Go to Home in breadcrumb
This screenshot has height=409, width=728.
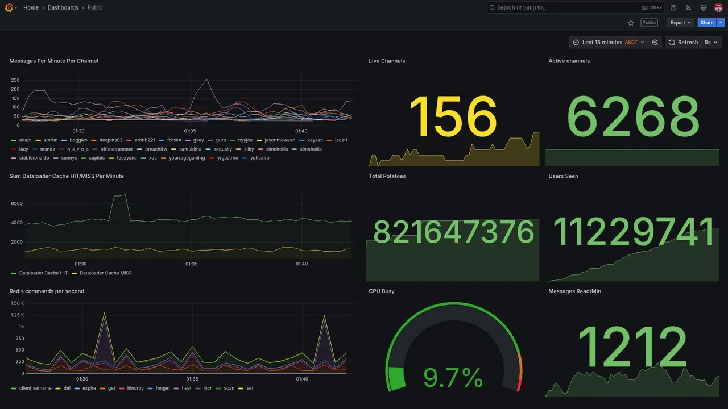click(x=31, y=7)
